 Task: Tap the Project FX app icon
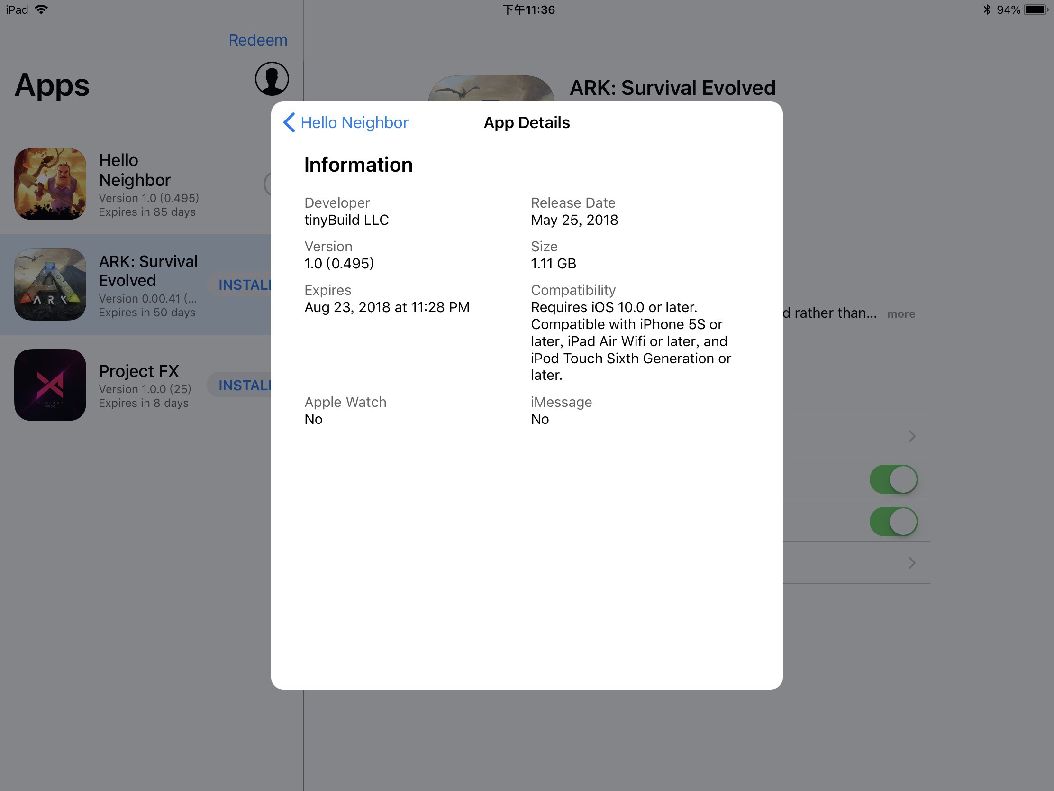tap(50, 385)
